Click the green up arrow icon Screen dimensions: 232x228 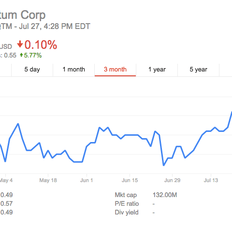[21, 55]
